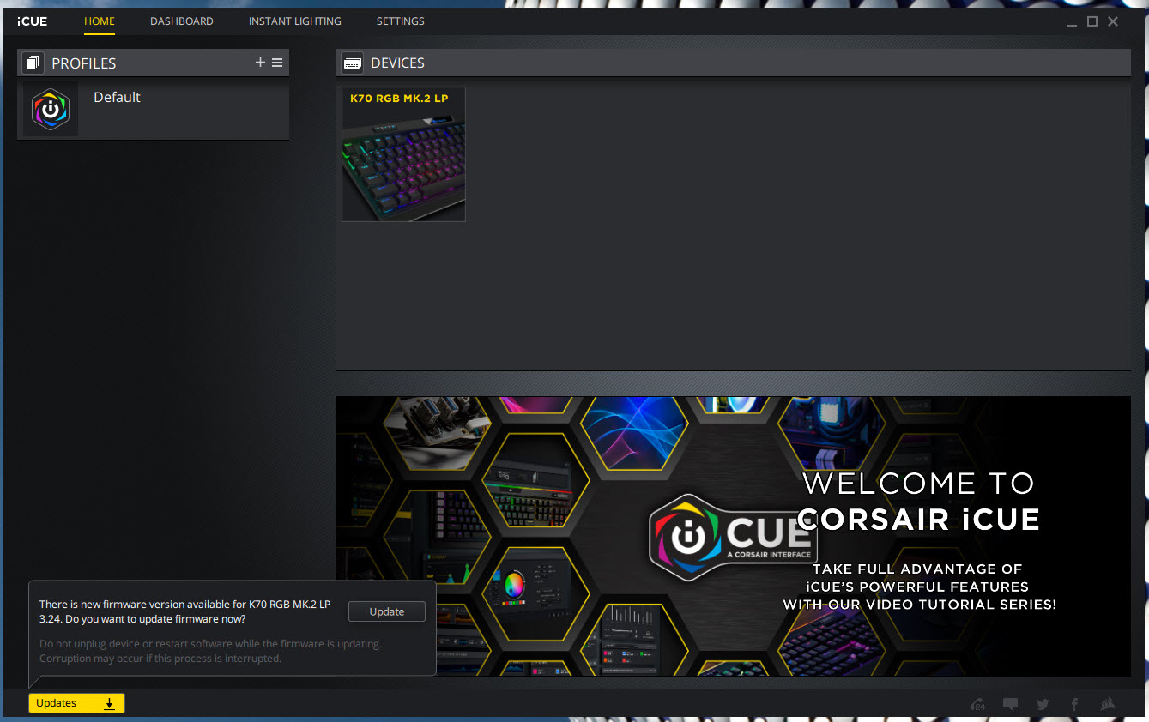Maximize the iCUE window

pyautogui.click(x=1092, y=21)
